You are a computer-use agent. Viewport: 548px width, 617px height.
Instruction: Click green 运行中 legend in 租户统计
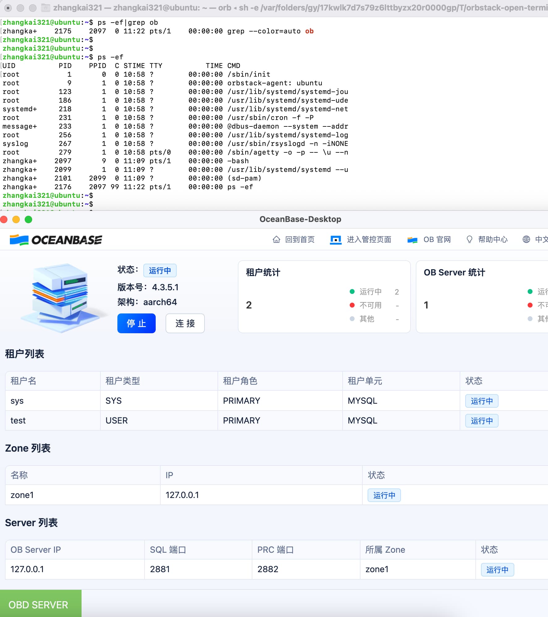point(366,292)
